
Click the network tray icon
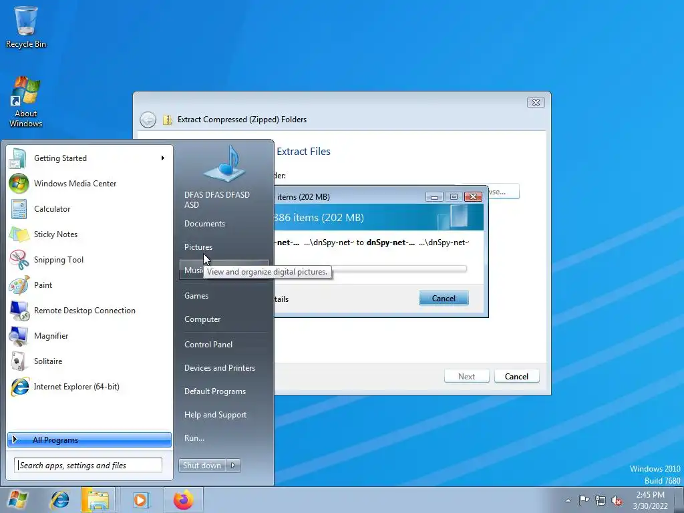(x=601, y=500)
